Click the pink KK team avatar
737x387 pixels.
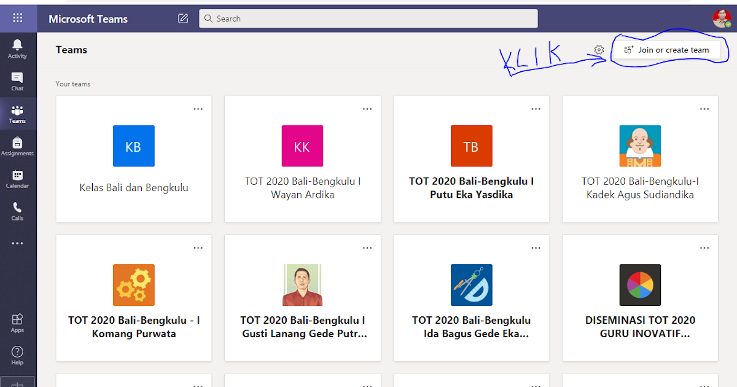point(302,146)
